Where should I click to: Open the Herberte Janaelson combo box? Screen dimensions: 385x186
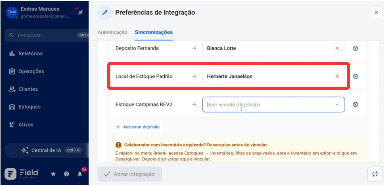click(x=273, y=77)
